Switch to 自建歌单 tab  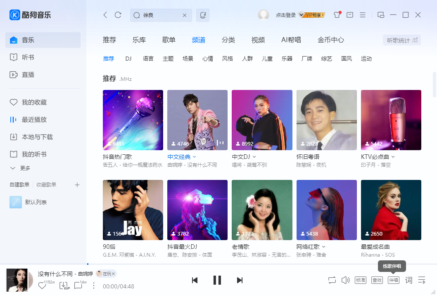(19, 185)
